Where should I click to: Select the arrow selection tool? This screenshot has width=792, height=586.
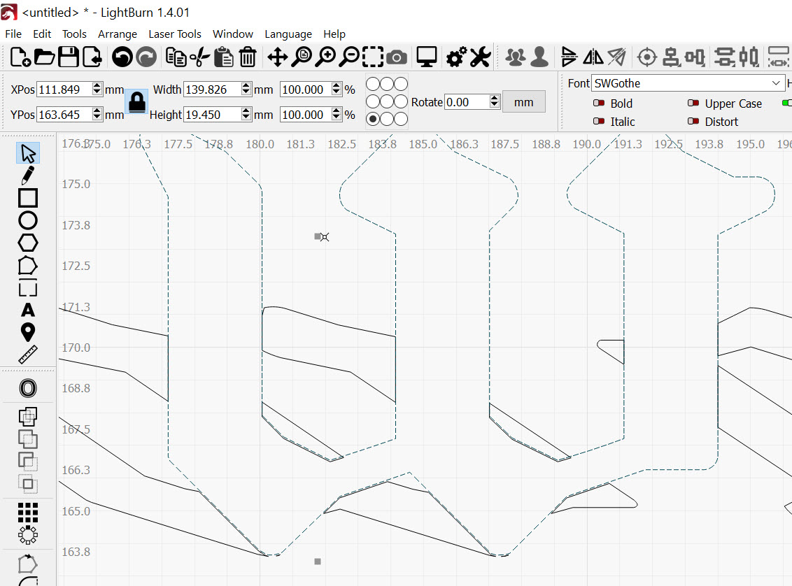[27, 152]
